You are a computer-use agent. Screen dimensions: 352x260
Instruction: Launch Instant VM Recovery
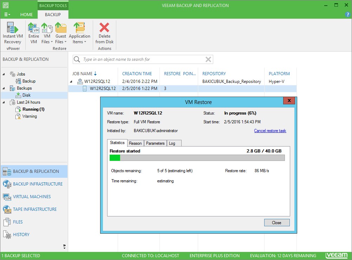(13, 33)
